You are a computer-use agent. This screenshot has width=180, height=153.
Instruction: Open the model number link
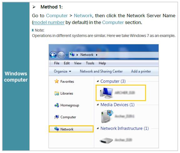pyautogui.click(x=49, y=23)
